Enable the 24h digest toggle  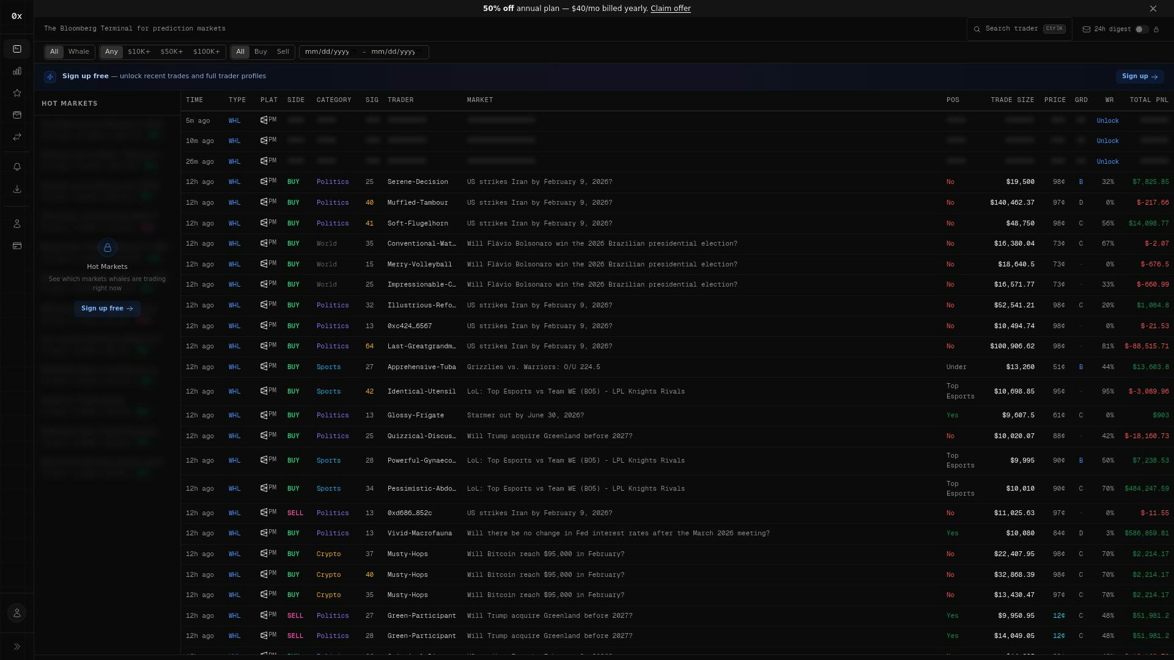click(1141, 29)
